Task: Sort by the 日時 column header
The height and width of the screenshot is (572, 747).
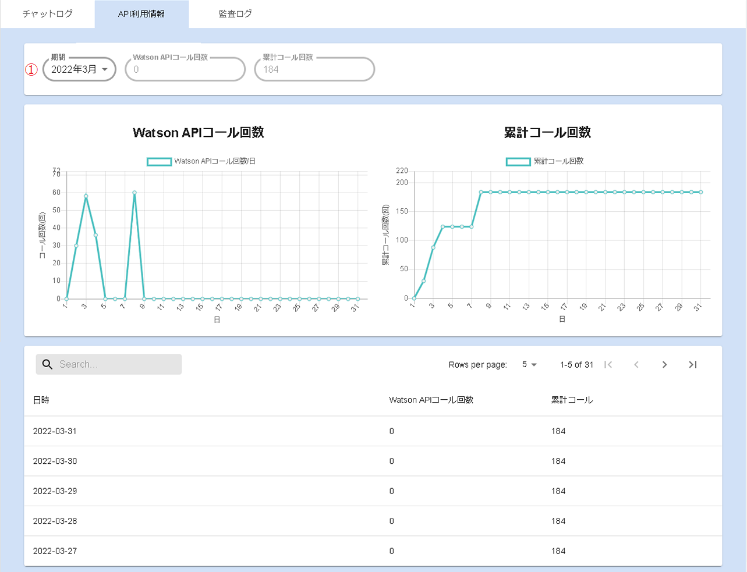Action: pyautogui.click(x=41, y=400)
